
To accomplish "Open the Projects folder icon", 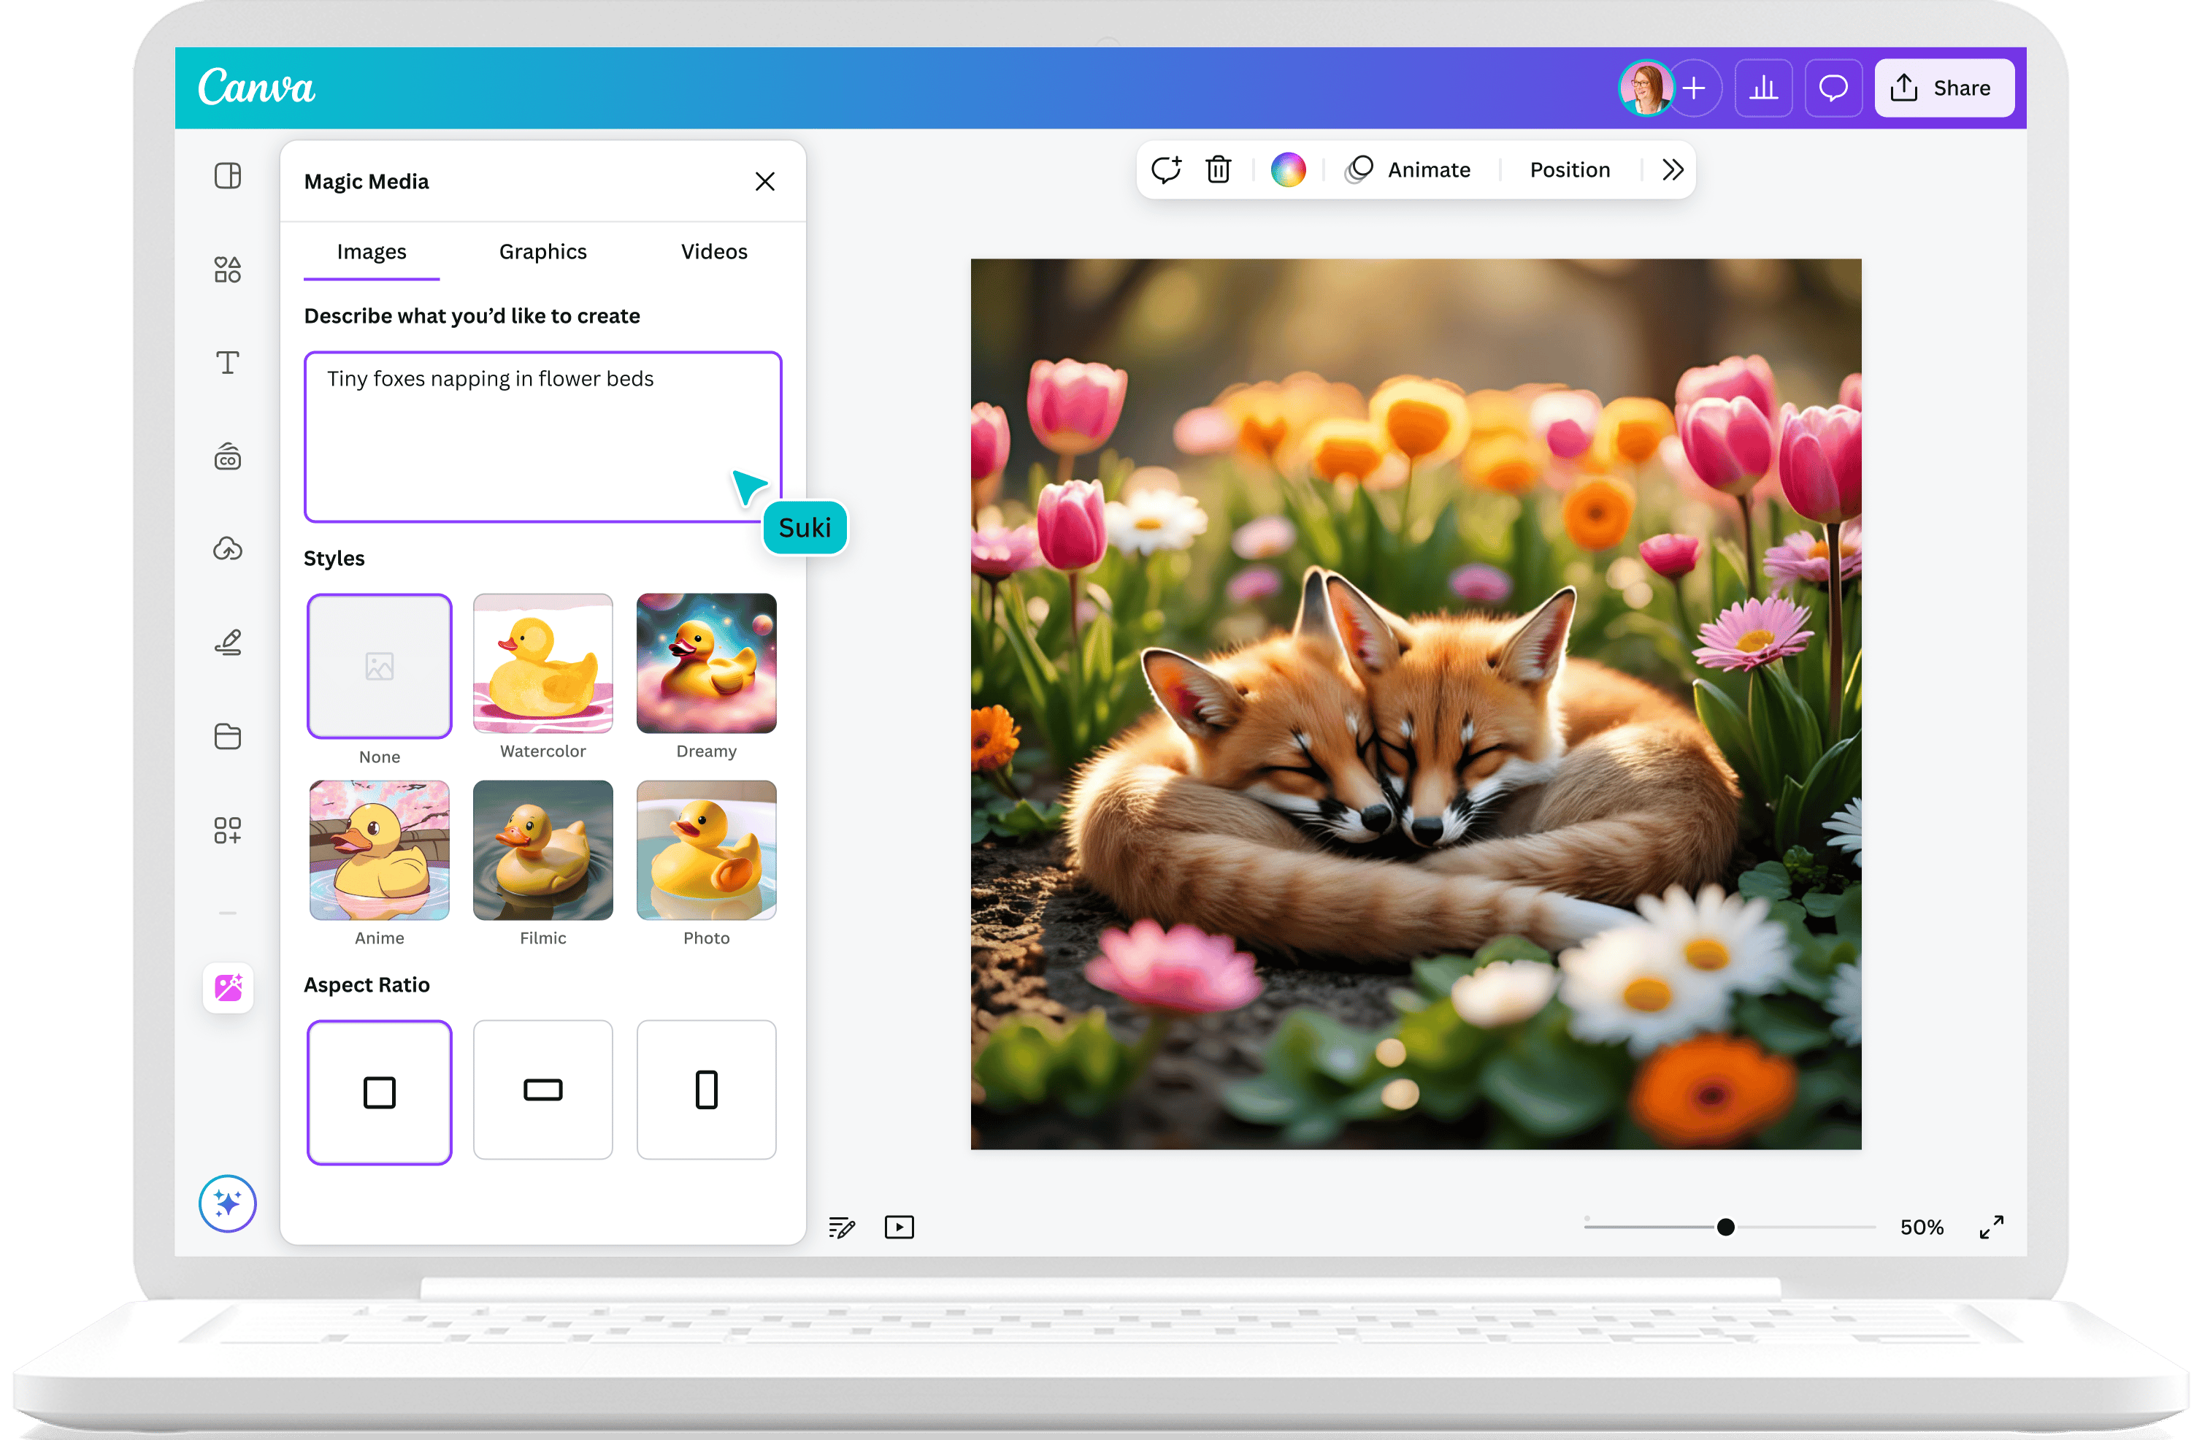I will click(x=228, y=736).
